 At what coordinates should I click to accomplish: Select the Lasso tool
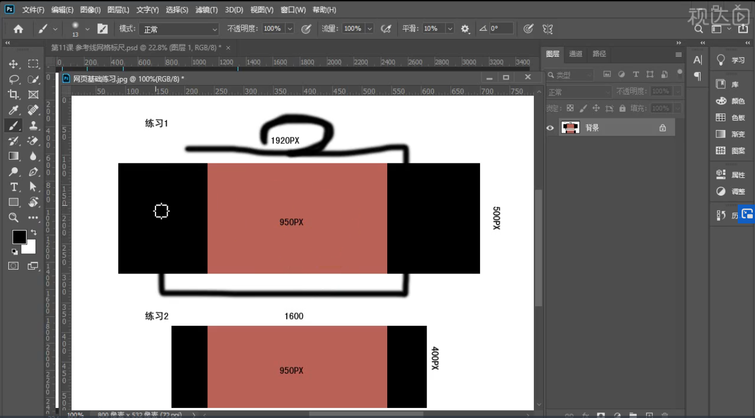pyautogui.click(x=14, y=79)
